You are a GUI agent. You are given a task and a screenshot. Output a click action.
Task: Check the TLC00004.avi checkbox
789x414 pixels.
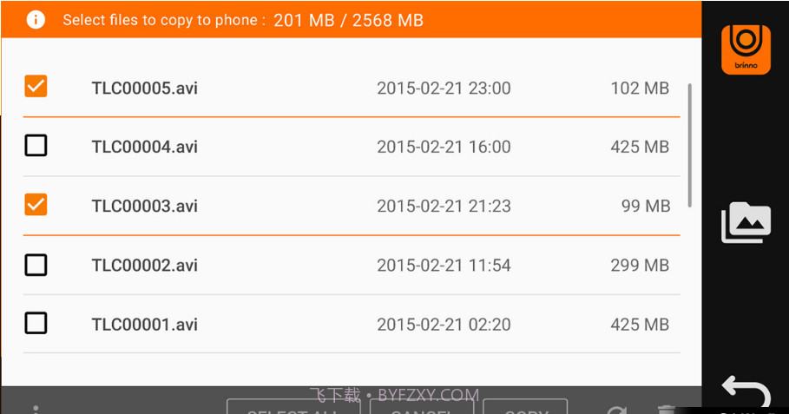[x=36, y=146]
